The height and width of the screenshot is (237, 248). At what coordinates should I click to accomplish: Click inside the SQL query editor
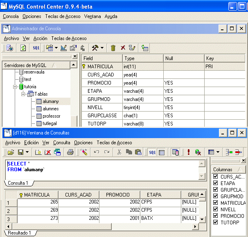tap(102, 170)
